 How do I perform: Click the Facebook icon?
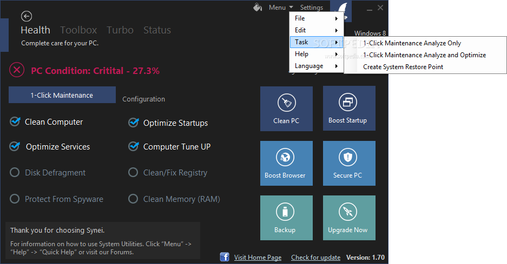tap(225, 257)
